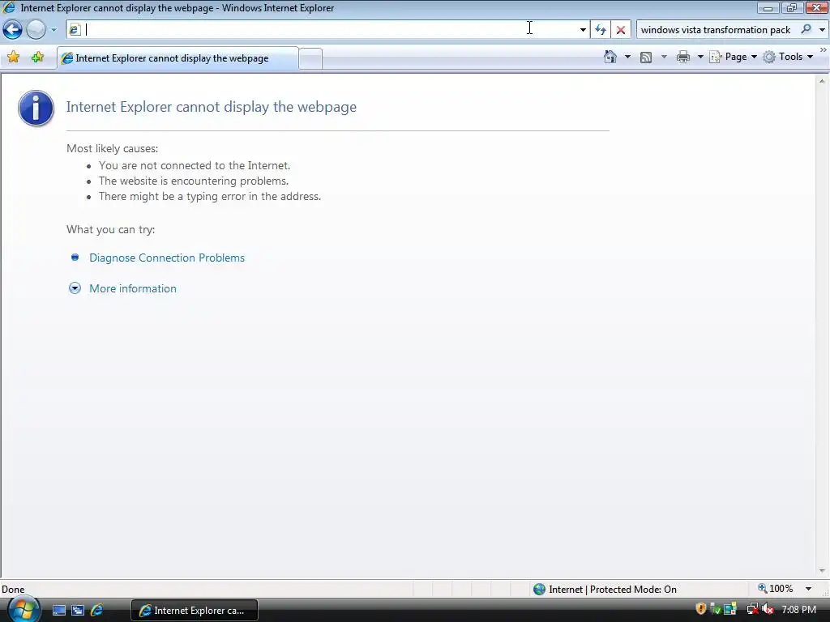
Task: Click Switch between windows quick launch icon
Action: tap(78, 611)
